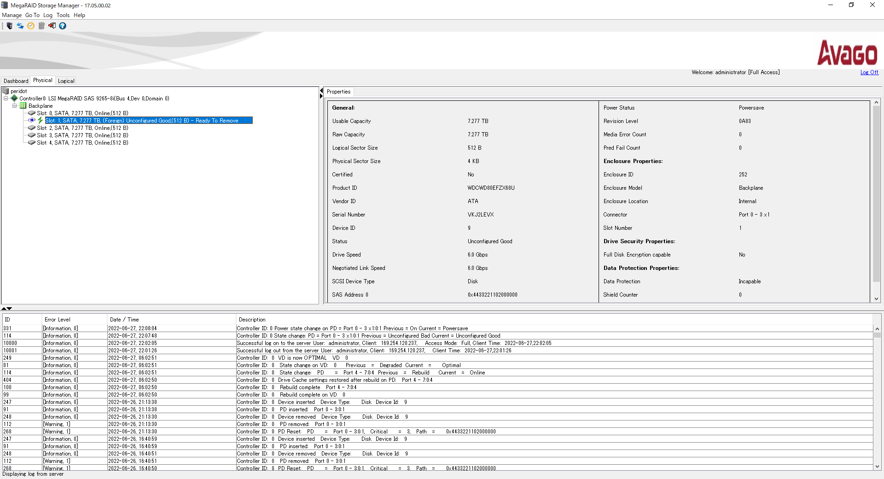This screenshot has height=479, width=884.
Task: Click log panel scrollbar down arrow
Action: pyautogui.click(x=877, y=466)
